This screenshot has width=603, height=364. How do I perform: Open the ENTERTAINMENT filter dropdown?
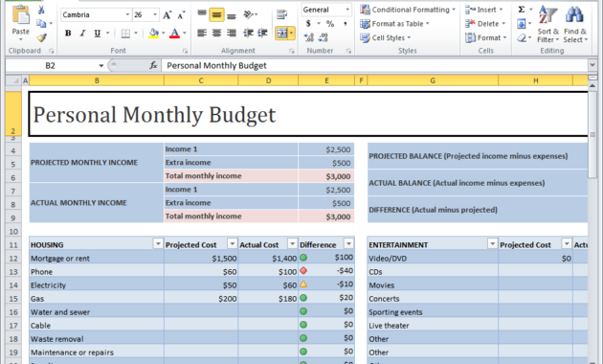492,243
